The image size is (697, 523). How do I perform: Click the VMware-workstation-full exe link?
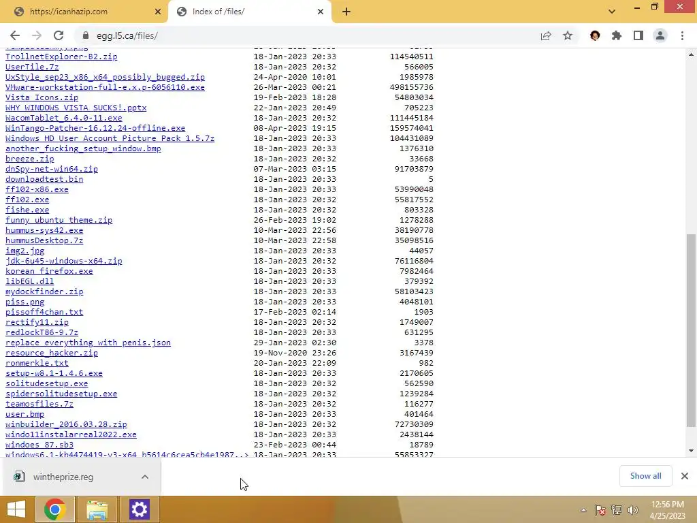point(105,87)
